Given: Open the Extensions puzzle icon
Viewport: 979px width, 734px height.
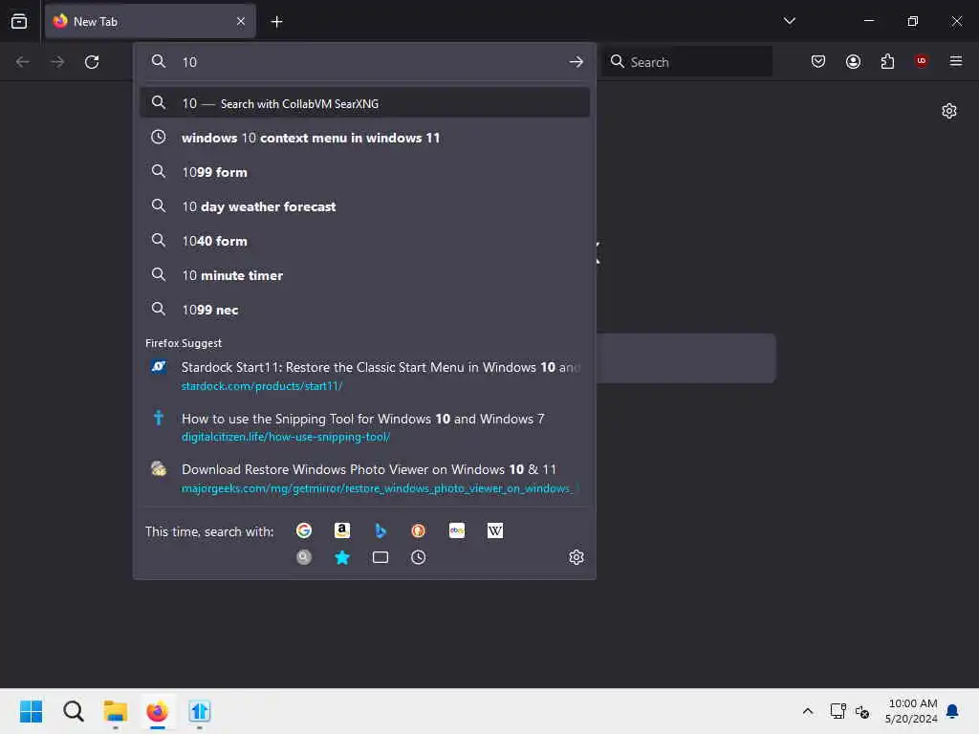Looking at the screenshot, I should point(887,61).
